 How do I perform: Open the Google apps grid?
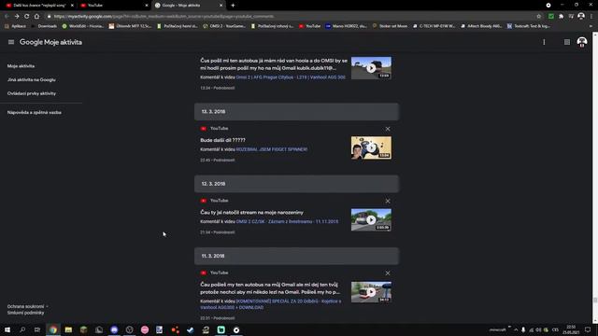point(567,42)
